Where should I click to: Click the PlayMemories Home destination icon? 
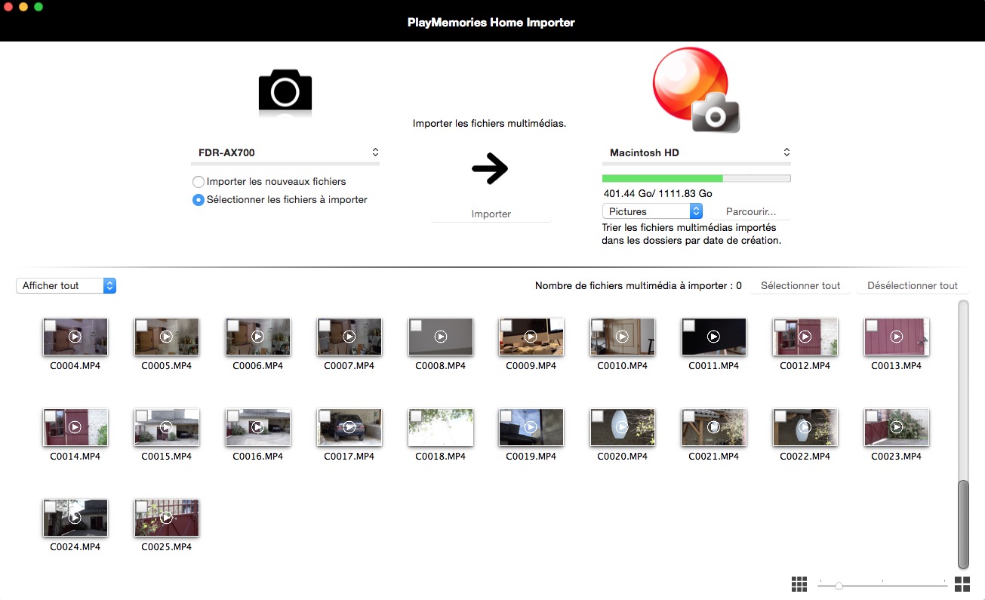(694, 89)
